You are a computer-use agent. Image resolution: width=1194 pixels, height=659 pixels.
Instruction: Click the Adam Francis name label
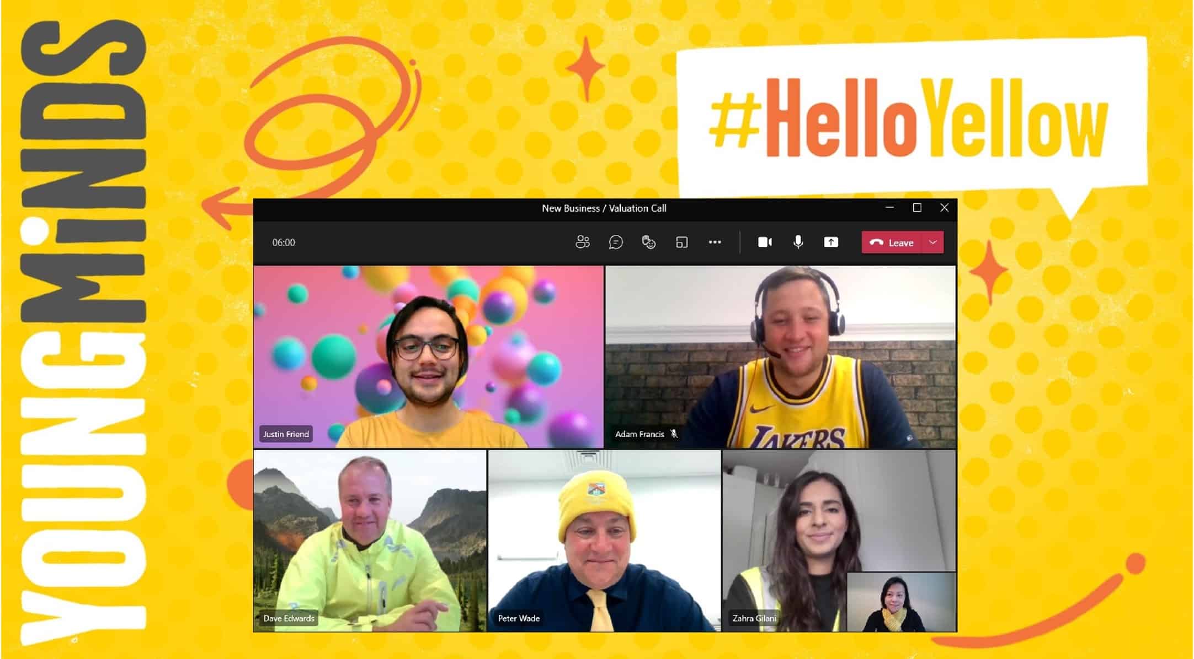point(639,434)
